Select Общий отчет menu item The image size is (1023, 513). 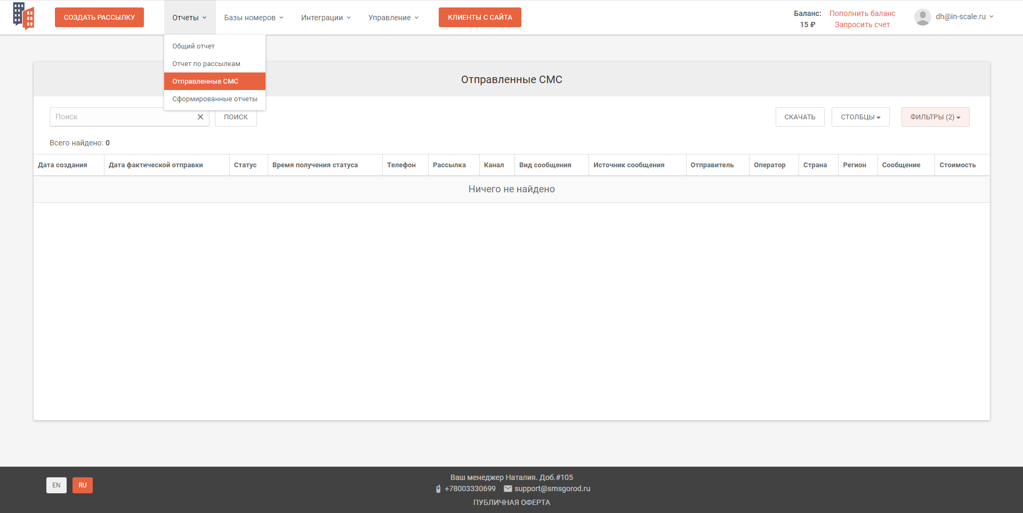pyautogui.click(x=215, y=46)
